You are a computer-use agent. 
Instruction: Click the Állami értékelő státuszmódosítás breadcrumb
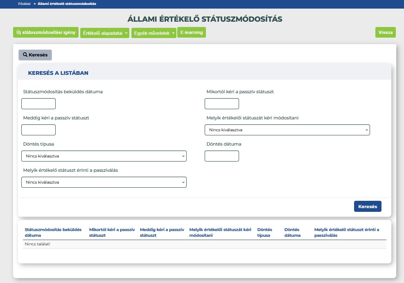pyautogui.click(x=67, y=4)
